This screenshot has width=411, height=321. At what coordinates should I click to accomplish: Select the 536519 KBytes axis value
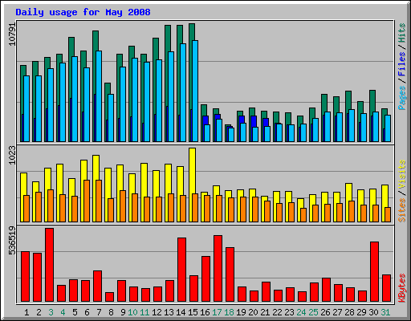[x=12, y=241]
